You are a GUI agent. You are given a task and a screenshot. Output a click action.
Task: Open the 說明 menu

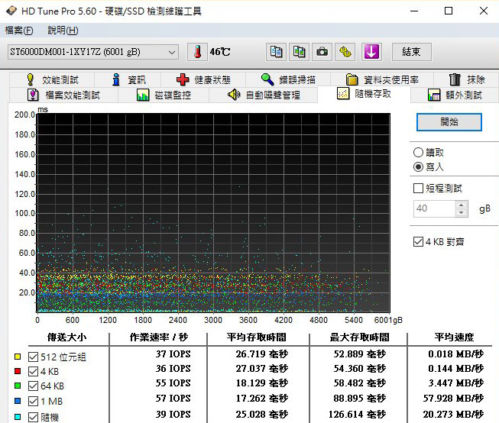click(x=62, y=31)
